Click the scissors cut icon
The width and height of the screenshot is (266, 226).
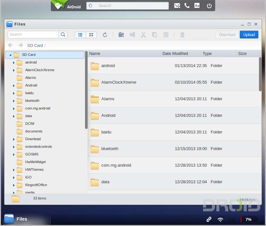pyautogui.click(x=143, y=35)
